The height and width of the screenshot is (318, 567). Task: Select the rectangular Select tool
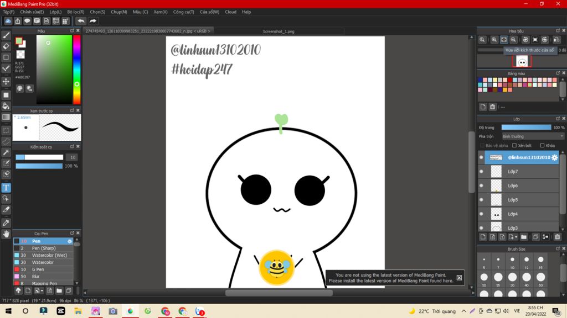coord(6,130)
